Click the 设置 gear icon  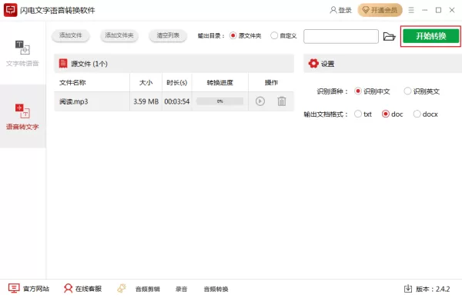(x=313, y=64)
